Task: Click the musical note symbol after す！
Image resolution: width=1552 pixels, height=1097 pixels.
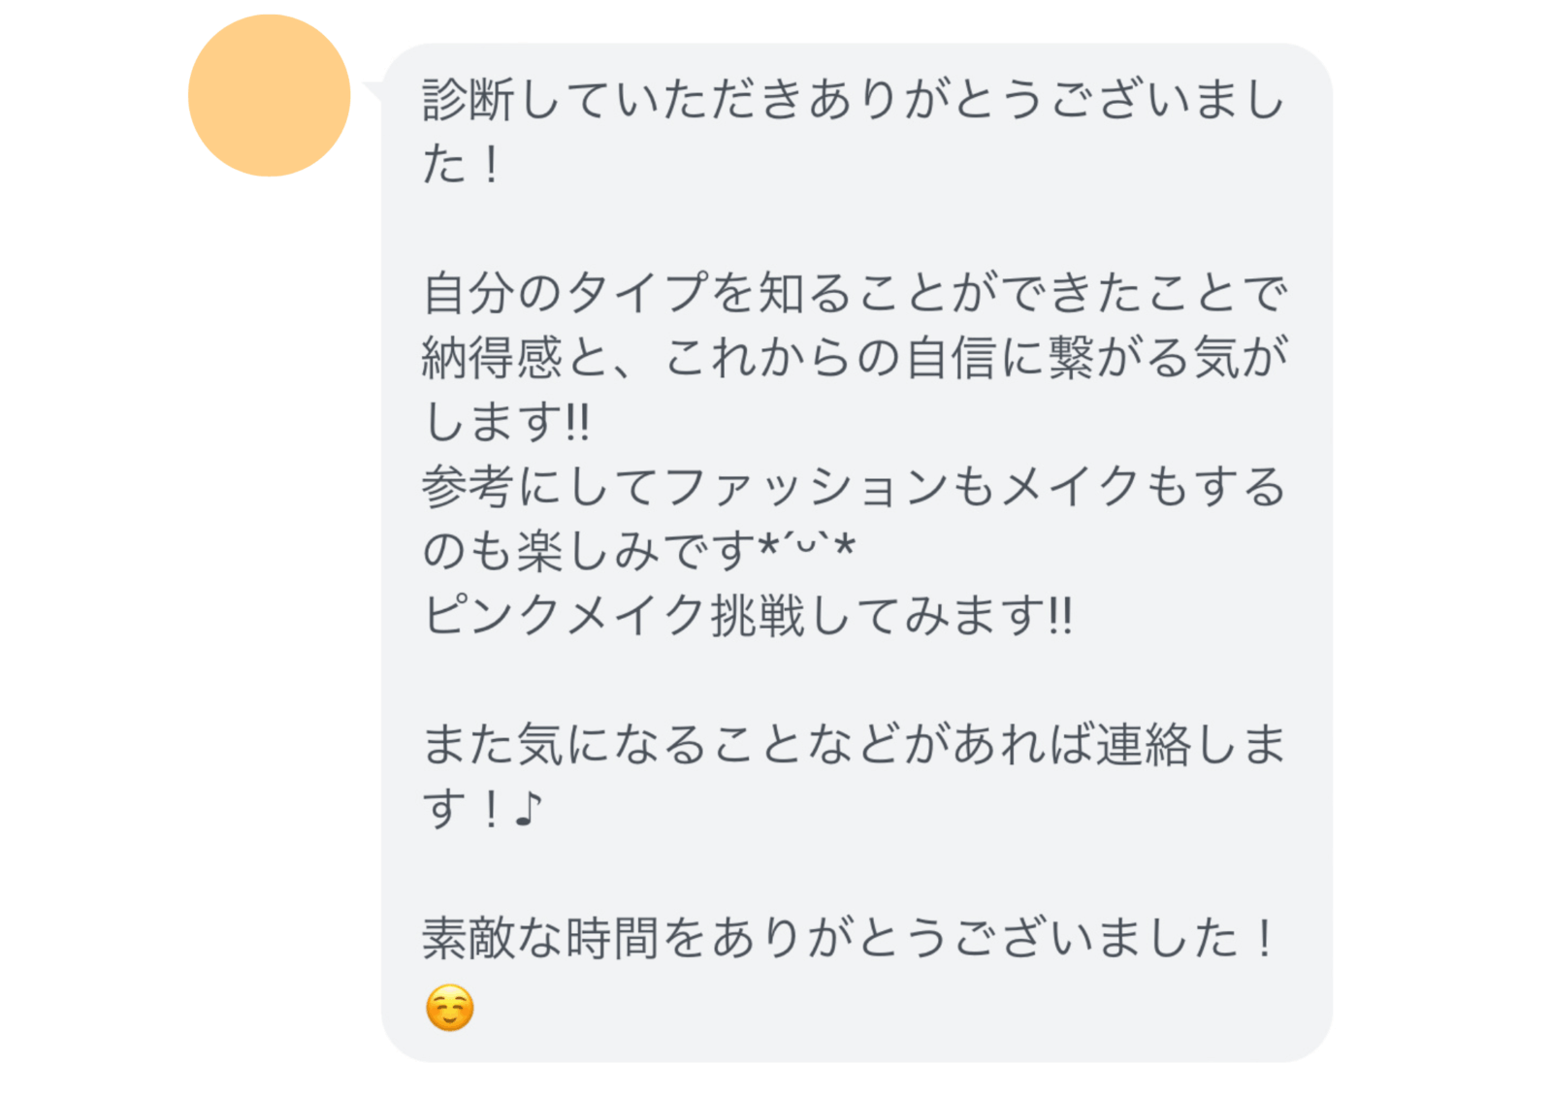Action: (x=528, y=809)
